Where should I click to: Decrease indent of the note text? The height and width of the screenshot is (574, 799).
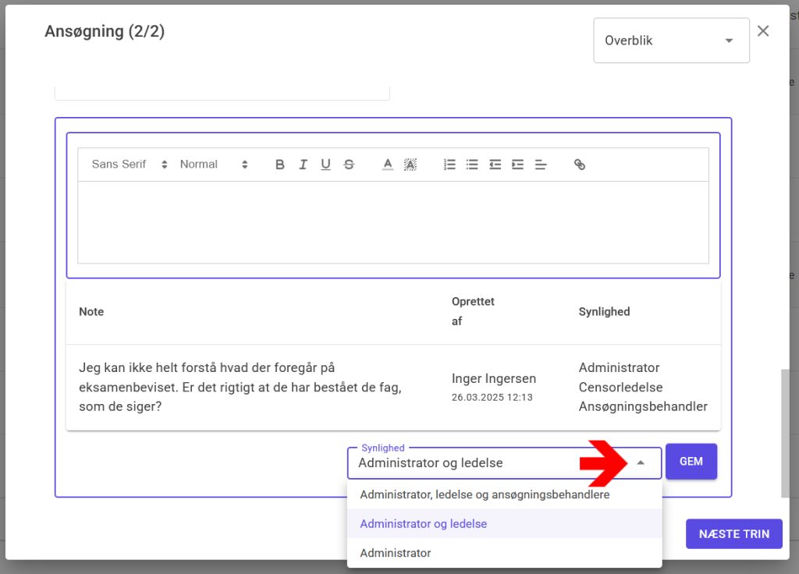click(x=495, y=165)
